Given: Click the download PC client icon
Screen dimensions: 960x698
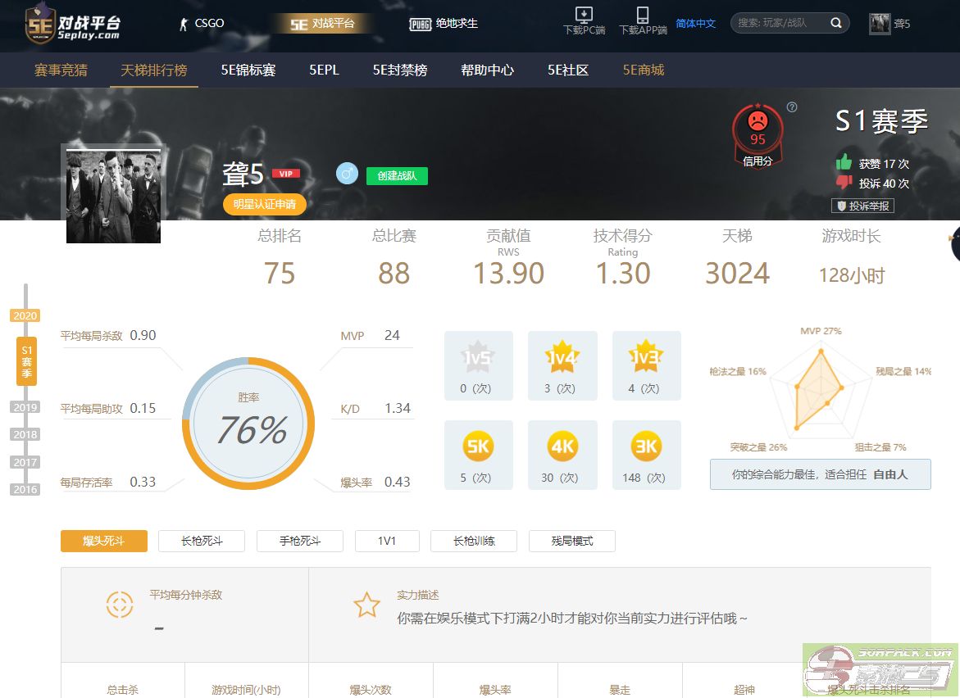Looking at the screenshot, I should coord(584,16).
